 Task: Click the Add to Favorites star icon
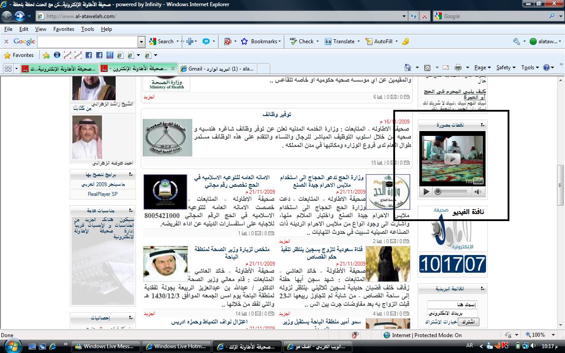46,55
